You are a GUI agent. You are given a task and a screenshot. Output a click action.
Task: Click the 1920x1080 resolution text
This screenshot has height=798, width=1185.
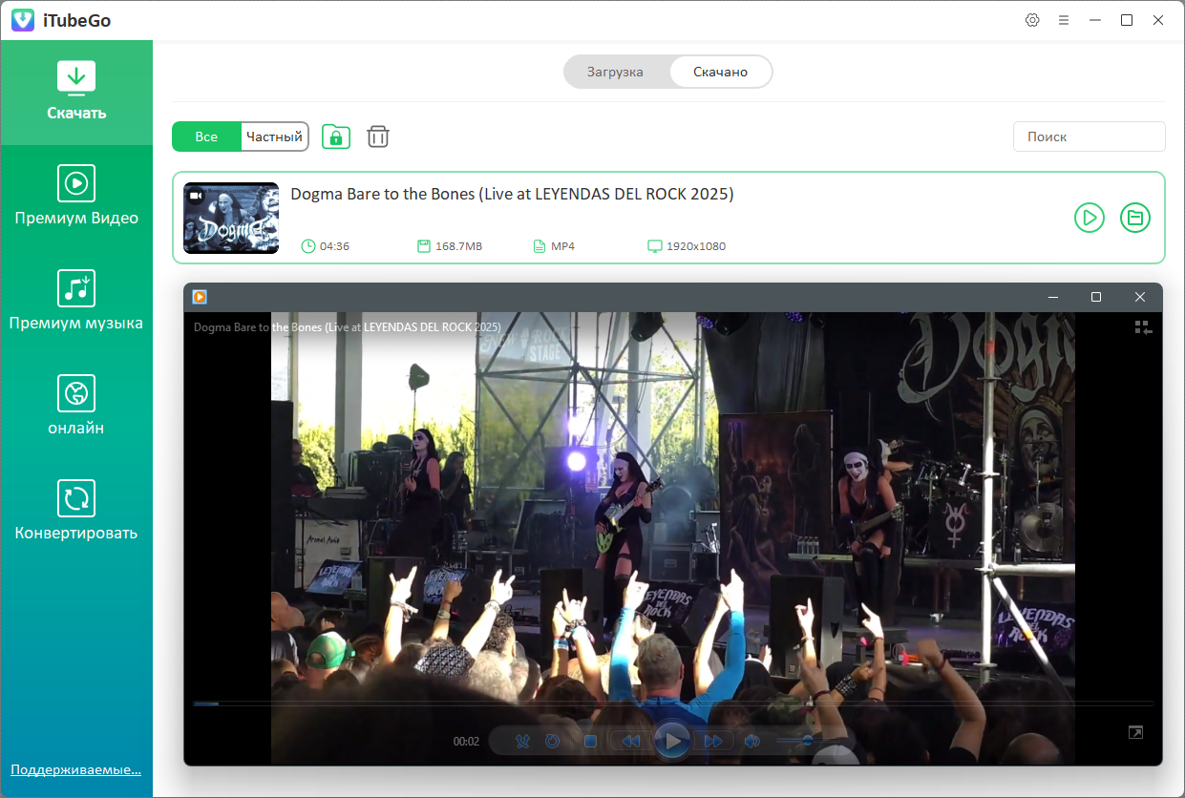click(696, 246)
